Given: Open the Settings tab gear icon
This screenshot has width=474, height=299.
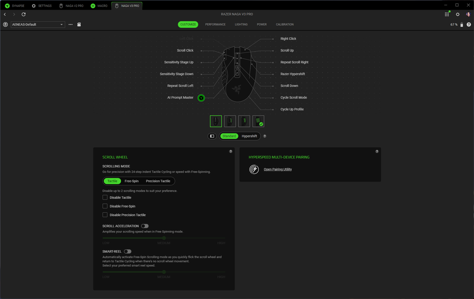Looking at the screenshot, I should [x=34, y=6].
